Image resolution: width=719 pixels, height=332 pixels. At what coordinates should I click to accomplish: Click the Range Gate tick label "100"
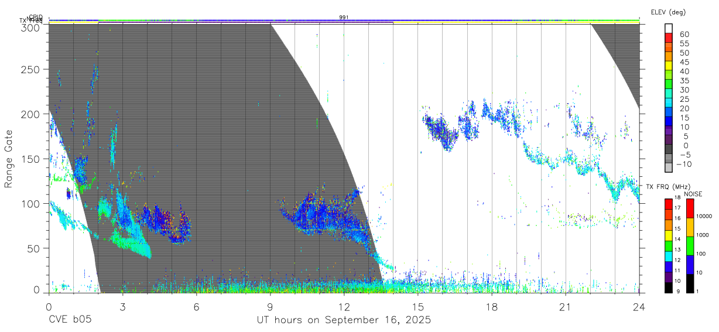[31, 203]
